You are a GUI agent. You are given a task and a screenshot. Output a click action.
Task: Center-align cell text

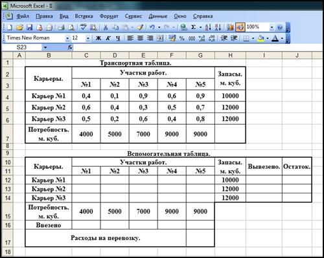140,38
